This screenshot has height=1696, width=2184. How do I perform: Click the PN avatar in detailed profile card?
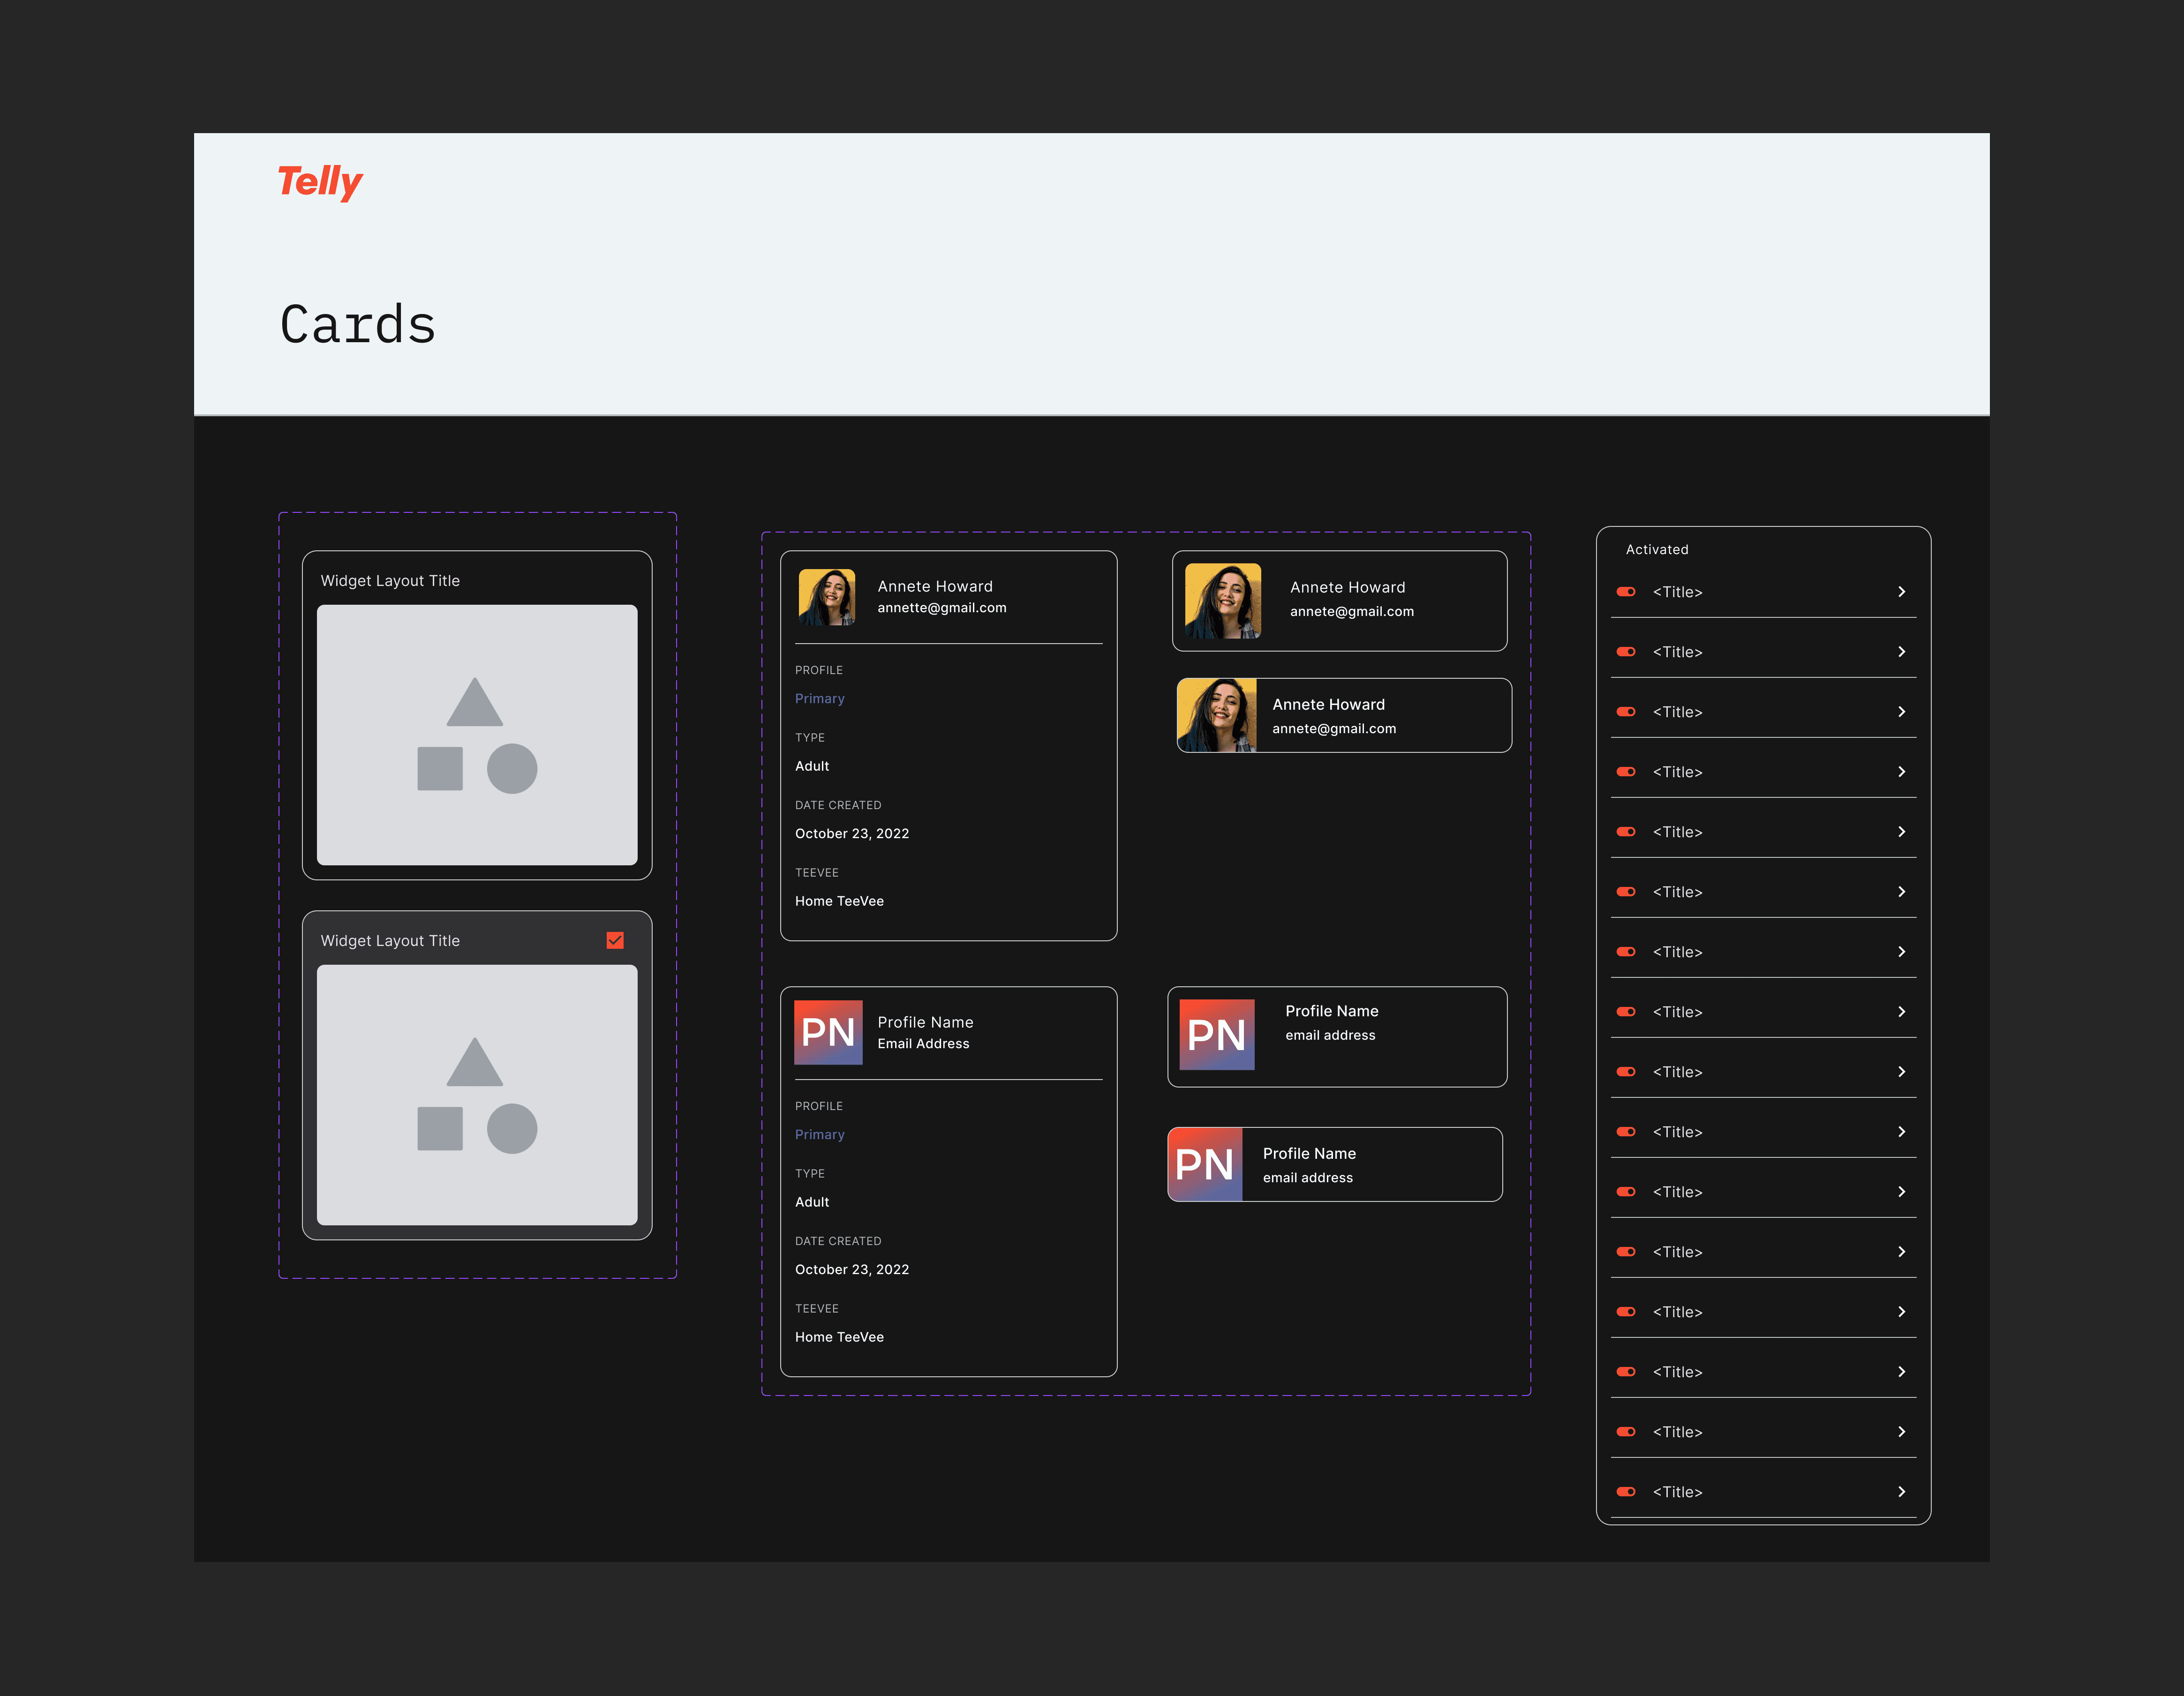[828, 1032]
